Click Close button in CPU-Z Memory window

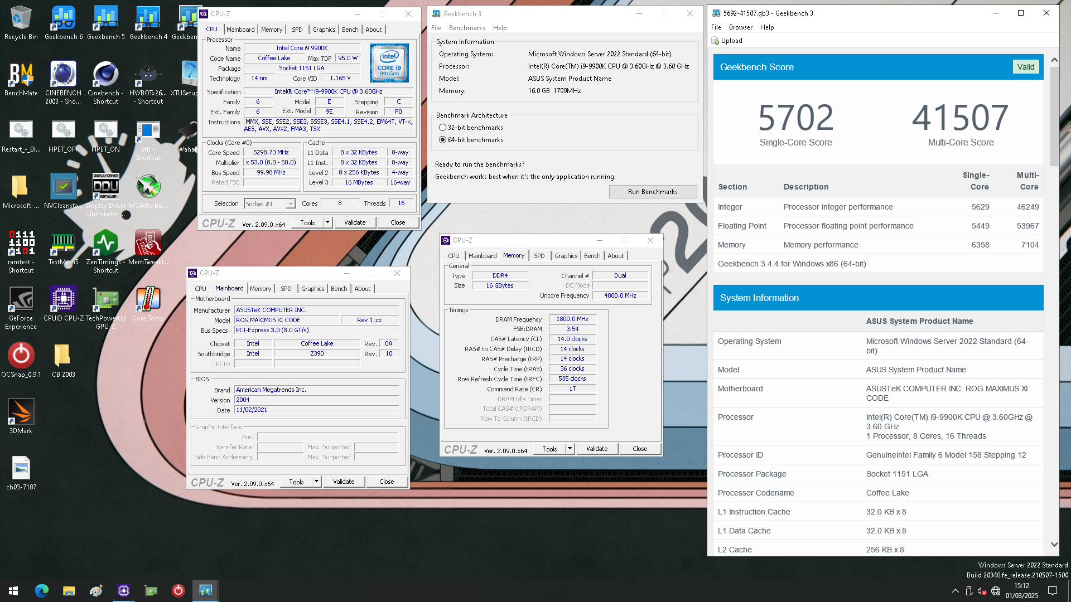click(x=640, y=449)
